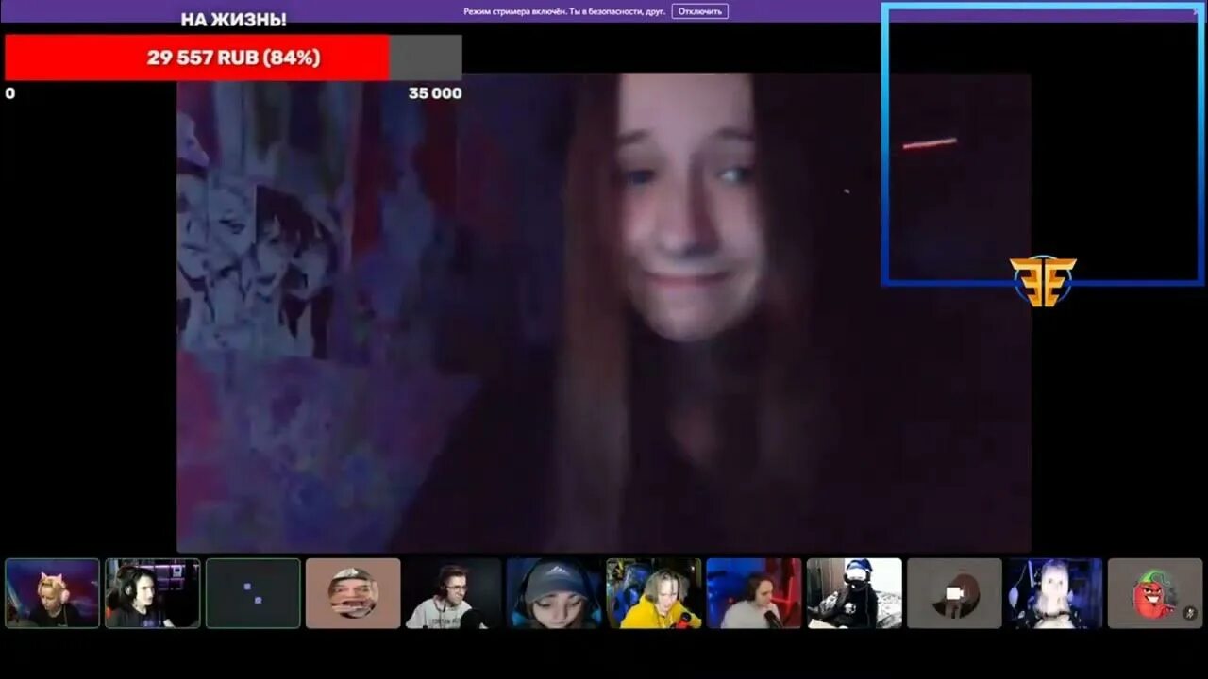This screenshot has width=1208, height=679.
Task: Select the participant in the yellow hoodie
Action: tap(654, 593)
